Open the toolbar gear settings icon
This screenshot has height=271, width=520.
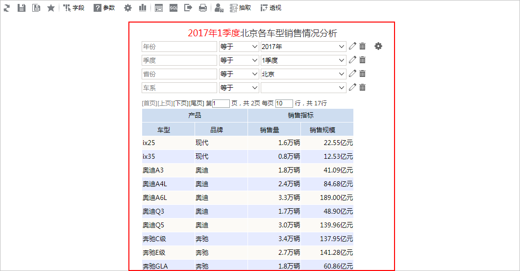[x=128, y=8]
